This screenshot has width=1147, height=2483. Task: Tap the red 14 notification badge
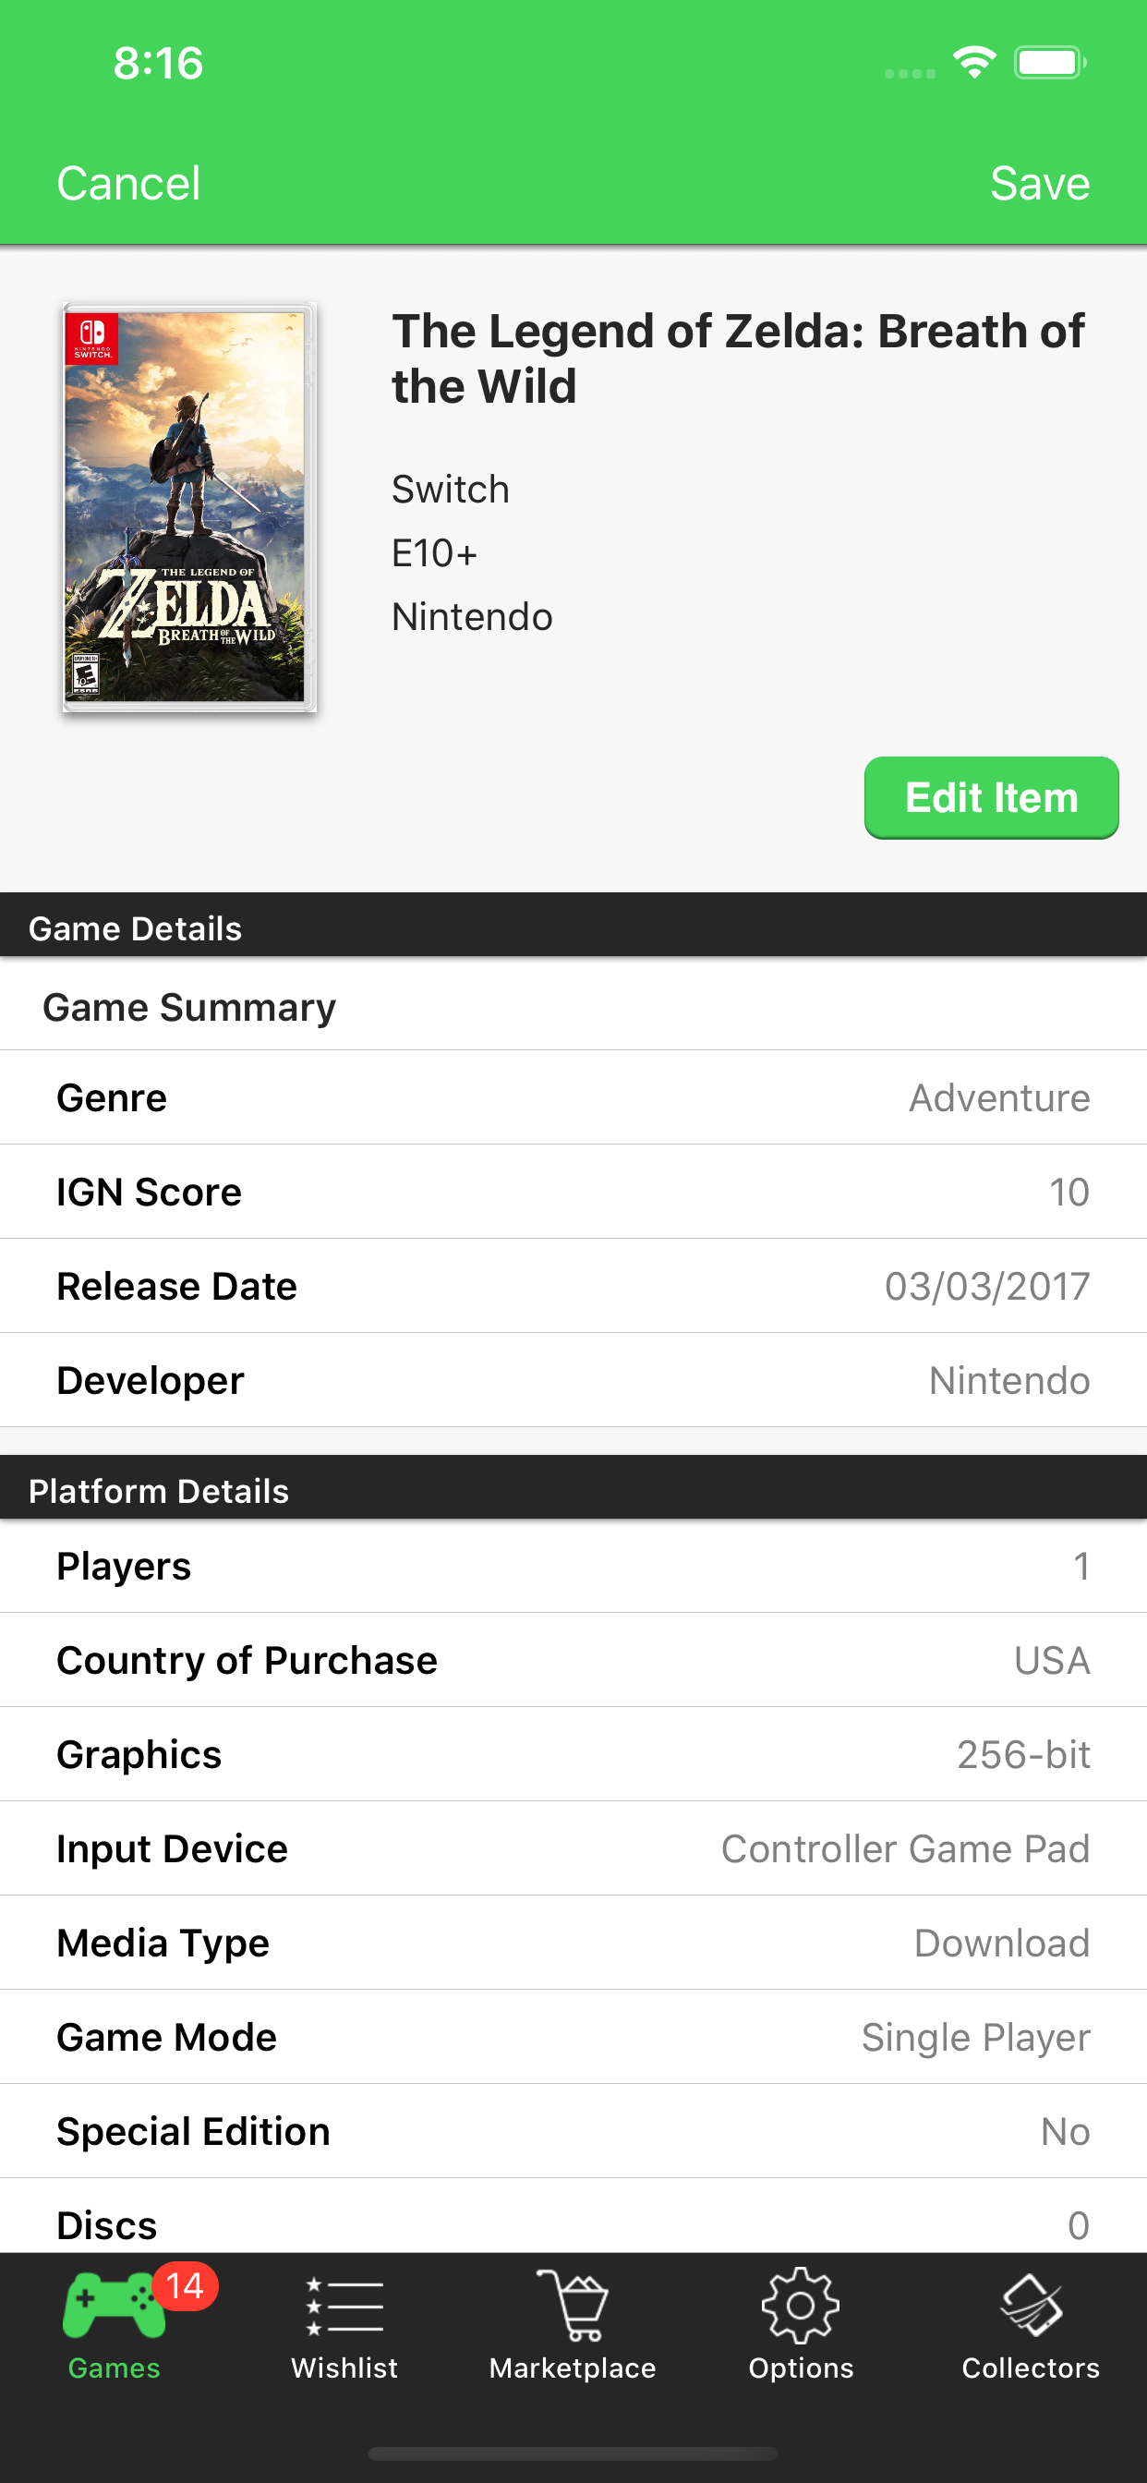tap(184, 2285)
